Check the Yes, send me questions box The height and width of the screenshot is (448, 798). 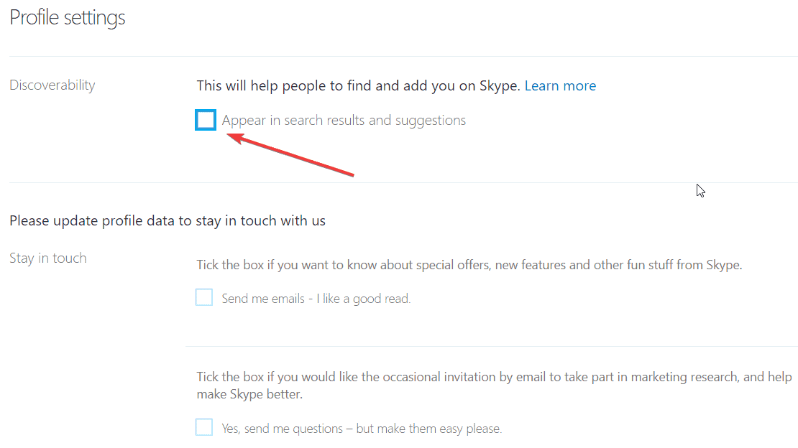point(204,428)
